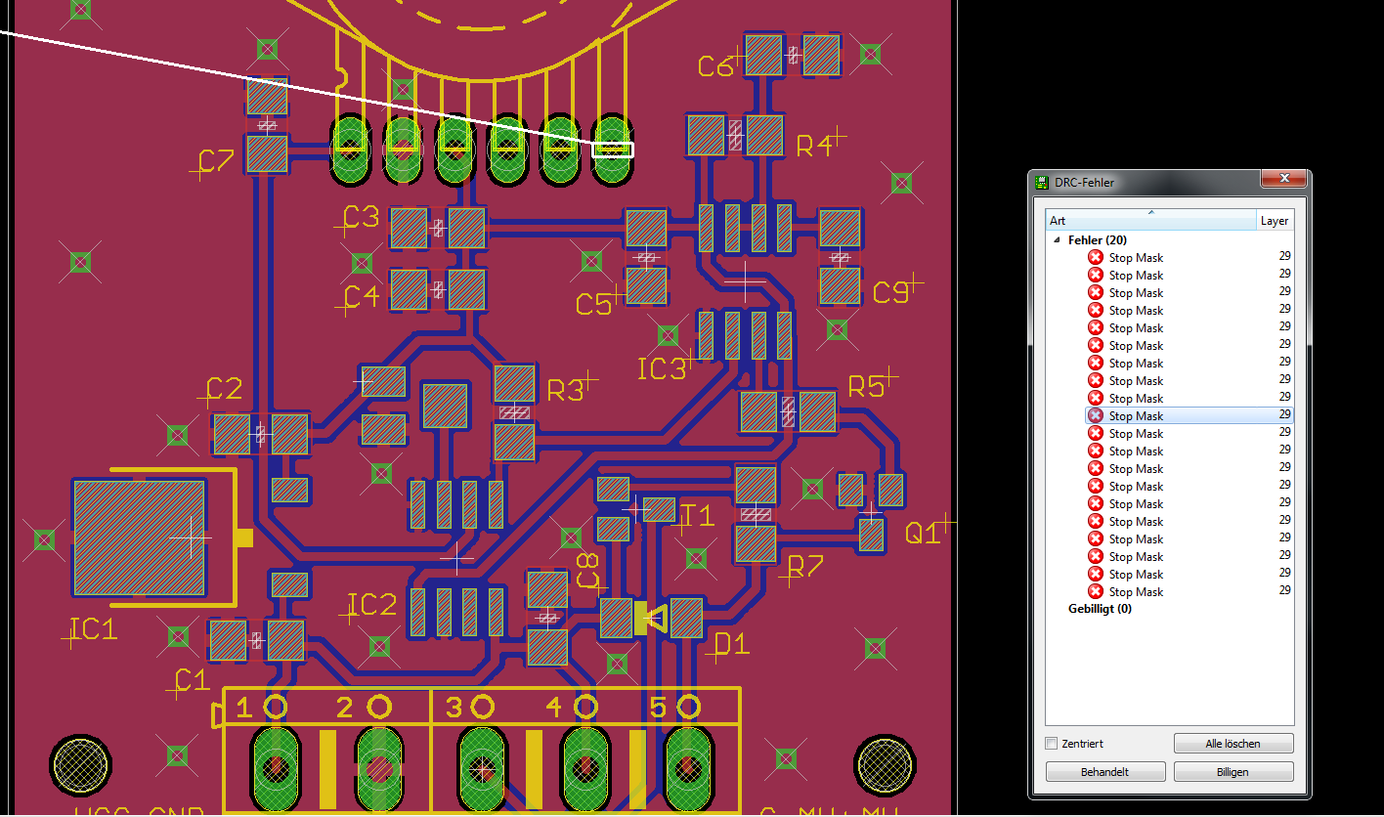Enable the Zentriert checkbox
The width and height of the screenshot is (1384, 817).
(x=1052, y=744)
